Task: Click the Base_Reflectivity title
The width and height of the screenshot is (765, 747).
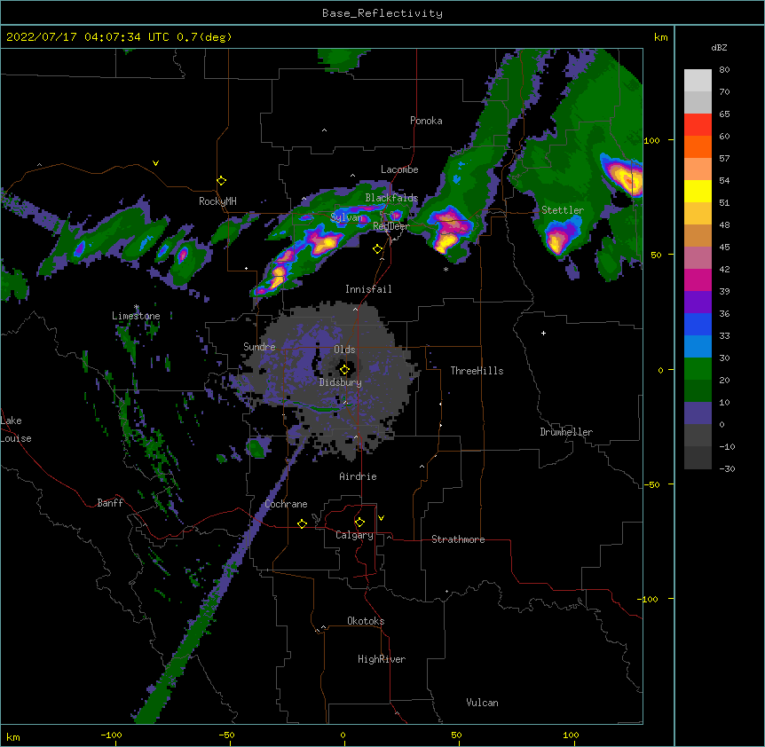Action: pyautogui.click(x=382, y=13)
